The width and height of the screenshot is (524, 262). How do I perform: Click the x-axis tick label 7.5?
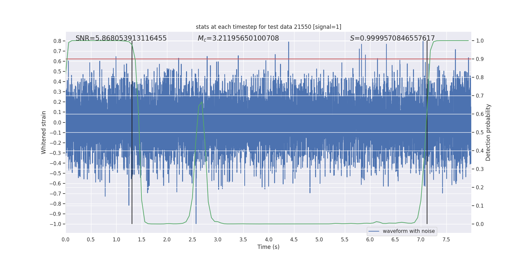(446, 239)
